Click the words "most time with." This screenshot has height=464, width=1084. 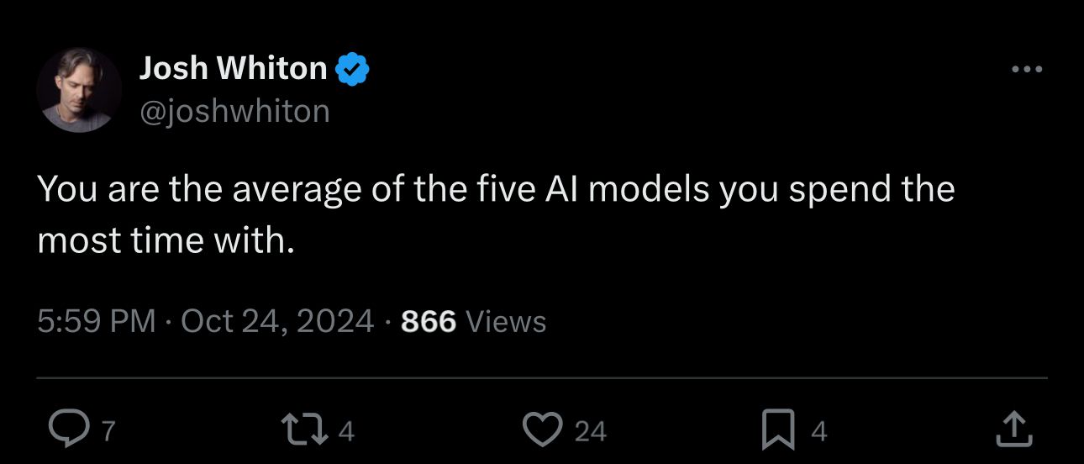166,241
